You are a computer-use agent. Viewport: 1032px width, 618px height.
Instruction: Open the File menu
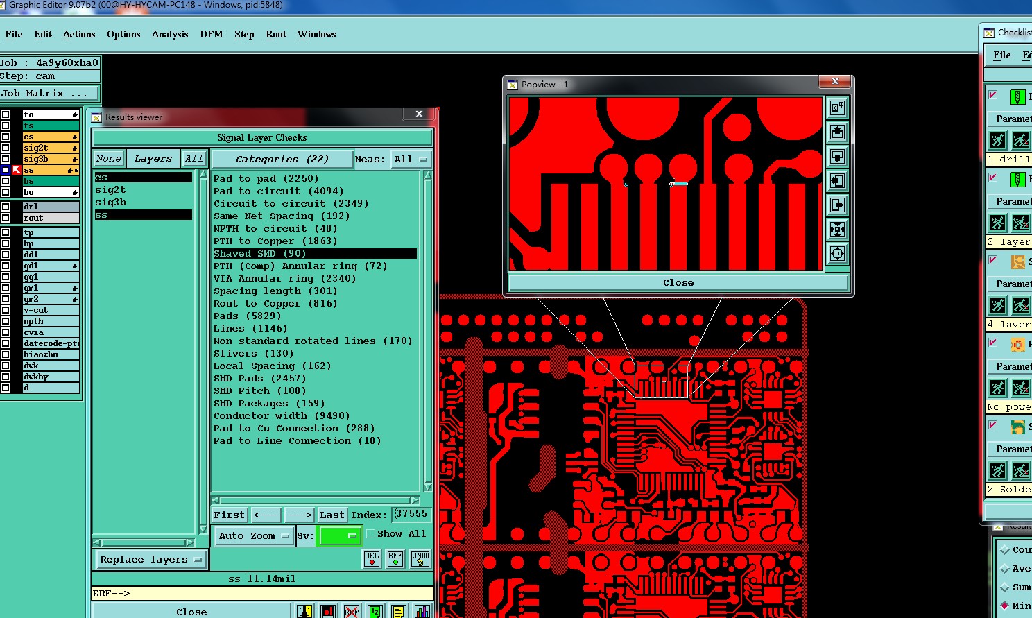coord(14,34)
